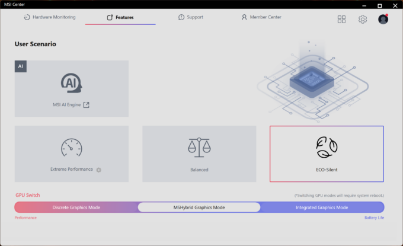Click the Support speech bubble icon
The width and height of the screenshot is (403, 246).
click(181, 17)
